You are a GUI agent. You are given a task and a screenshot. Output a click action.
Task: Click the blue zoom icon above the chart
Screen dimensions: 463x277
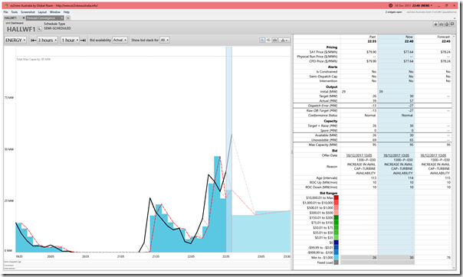tap(262, 40)
